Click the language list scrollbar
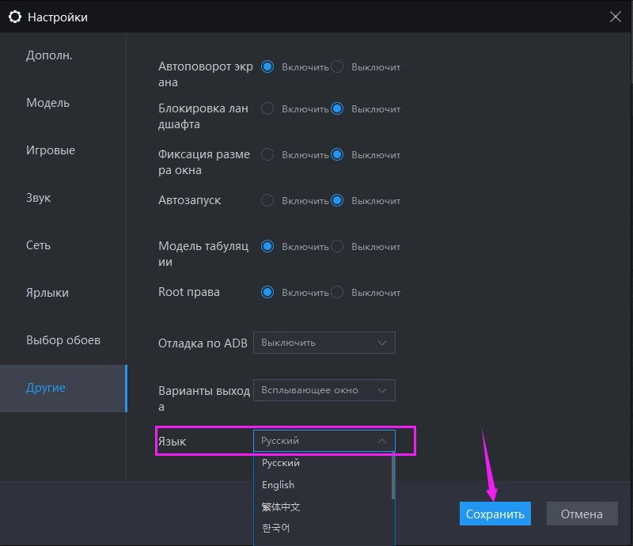633x546 pixels. [393, 476]
